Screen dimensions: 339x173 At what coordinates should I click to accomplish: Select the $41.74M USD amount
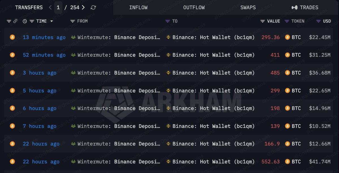(320, 161)
